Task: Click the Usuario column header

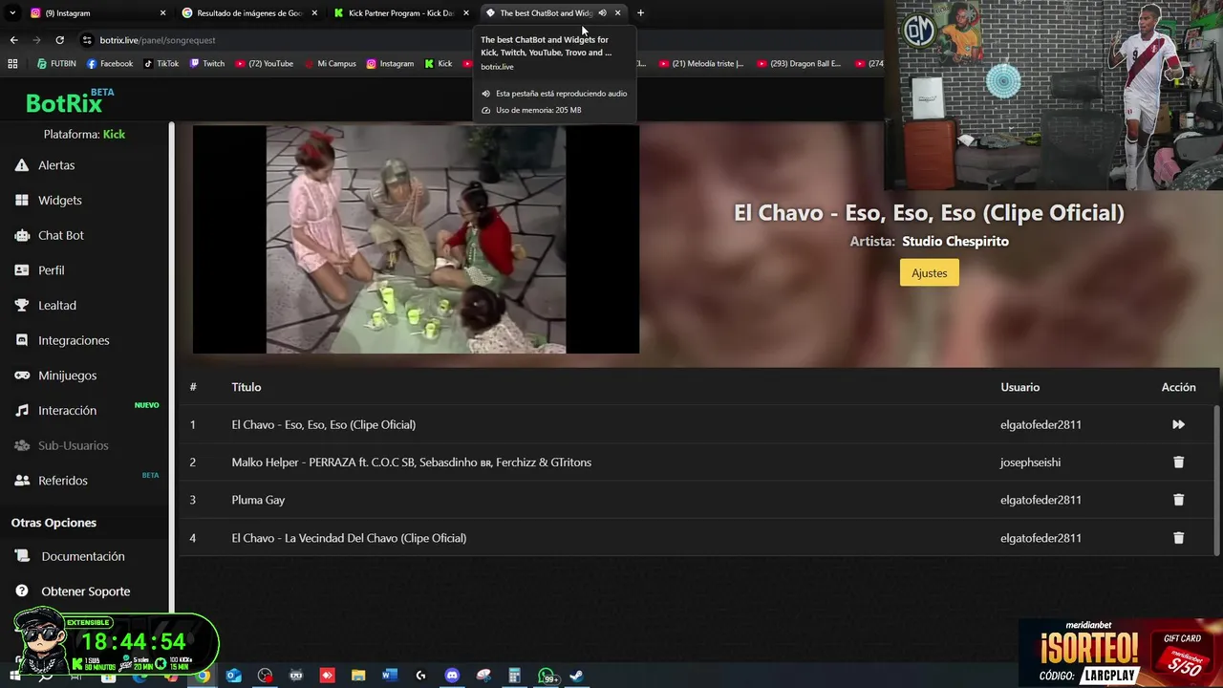Action: 1020,387
